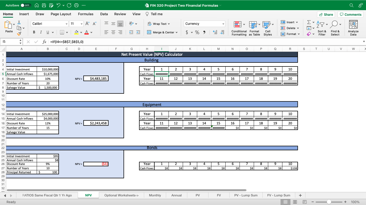Open the three-dots customize toolbar menu

point(84,5)
